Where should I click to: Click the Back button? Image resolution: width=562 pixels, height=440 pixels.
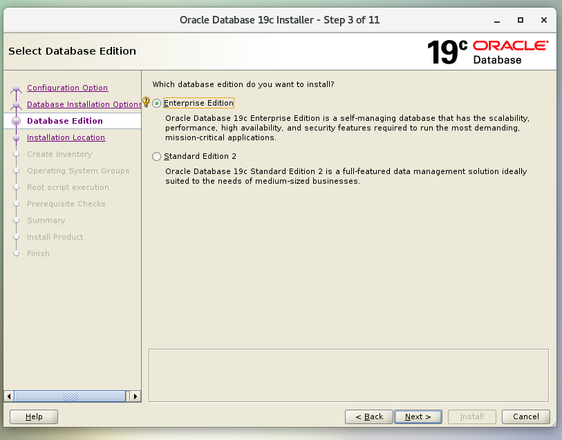point(369,417)
